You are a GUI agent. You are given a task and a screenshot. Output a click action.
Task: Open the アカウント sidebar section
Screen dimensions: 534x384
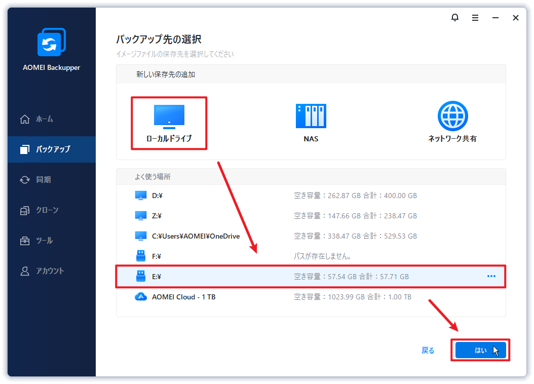[x=52, y=271]
